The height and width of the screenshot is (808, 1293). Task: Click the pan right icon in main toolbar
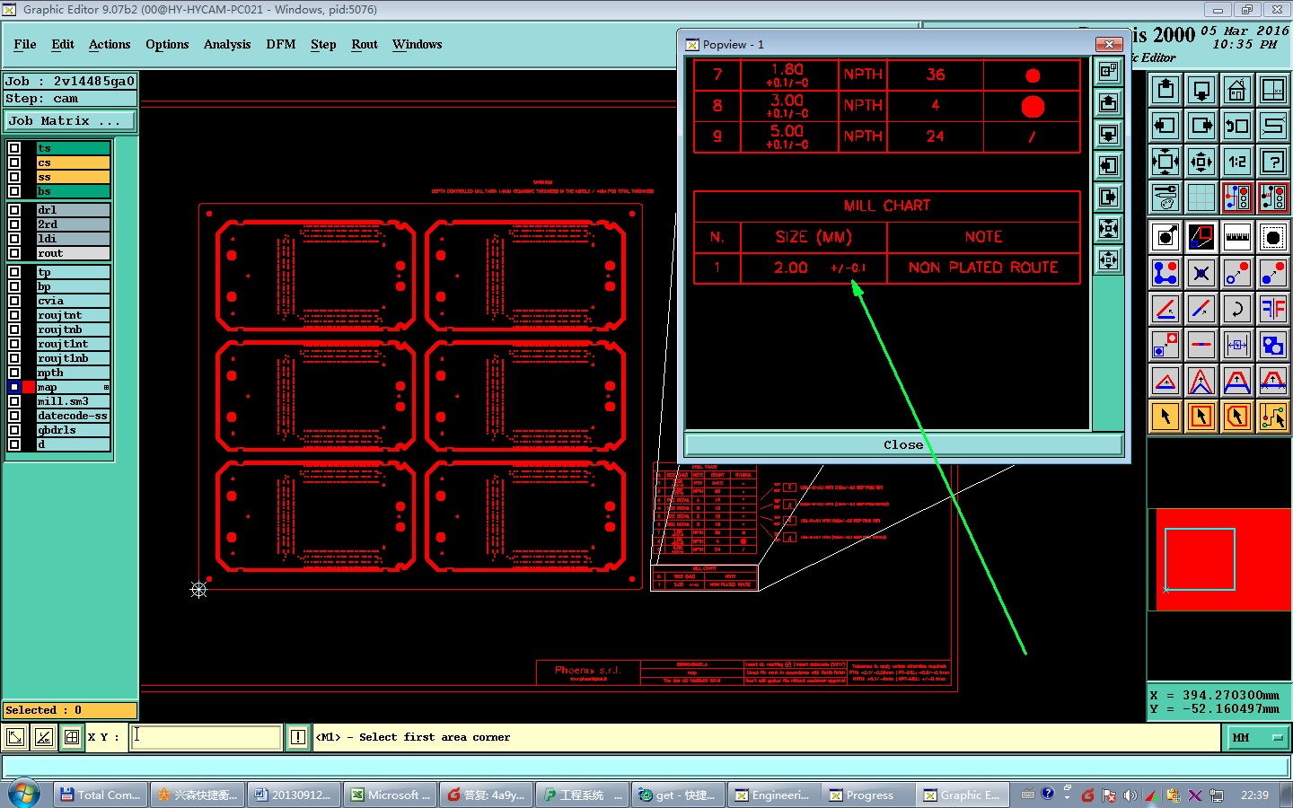1201,126
